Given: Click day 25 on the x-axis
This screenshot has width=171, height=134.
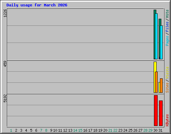Looking at the screenshot, I should pyautogui.click(x=130, y=130).
